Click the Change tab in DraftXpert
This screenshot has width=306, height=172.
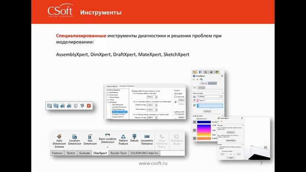pyautogui.click(x=201, y=88)
